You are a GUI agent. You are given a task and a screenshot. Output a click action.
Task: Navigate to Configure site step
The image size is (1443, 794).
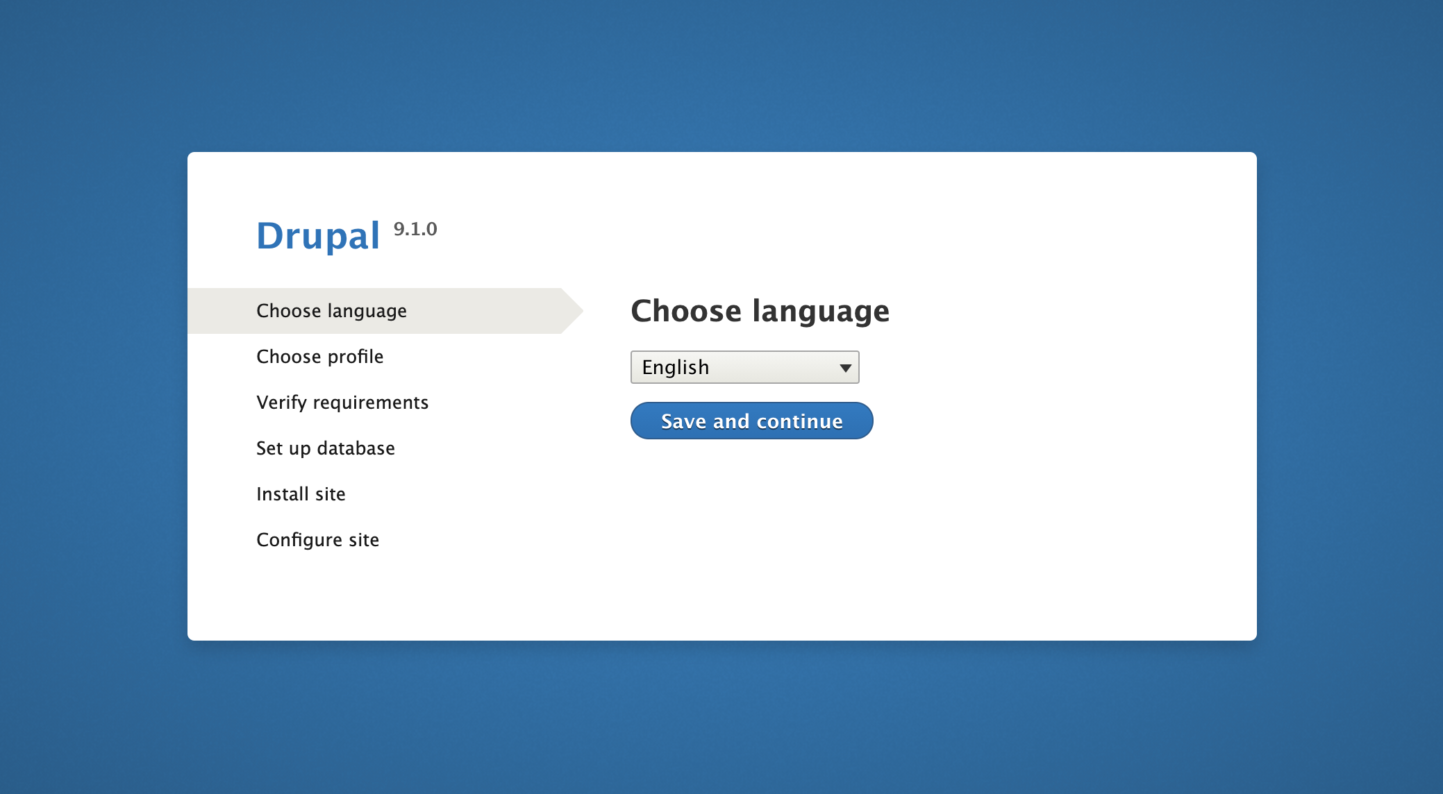(x=318, y=539)
